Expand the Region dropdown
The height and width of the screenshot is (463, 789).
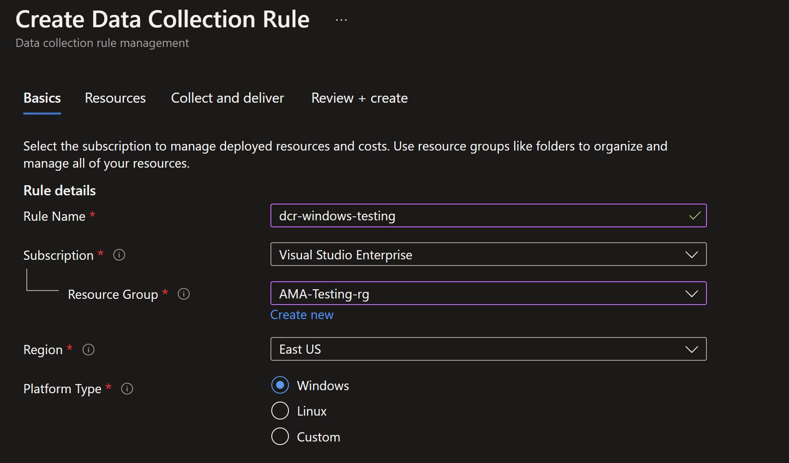click(x=691, y=349)
